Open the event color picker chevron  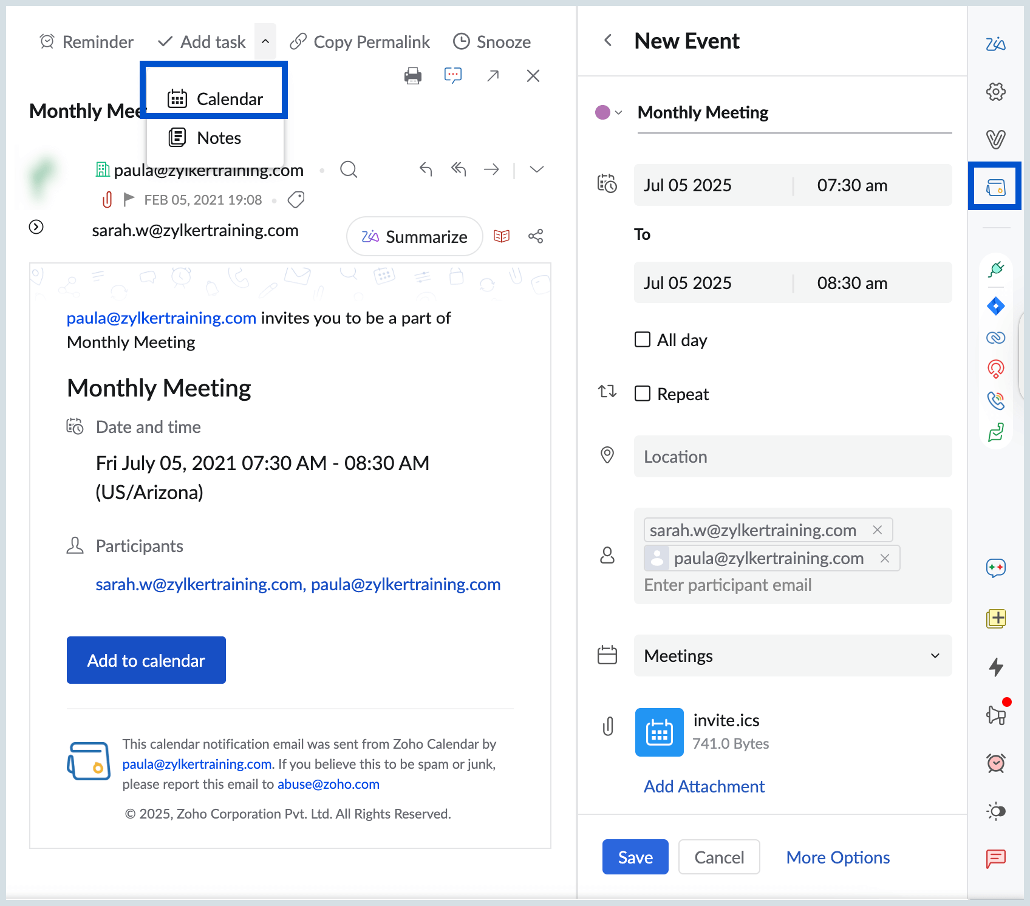coord(619,112)
